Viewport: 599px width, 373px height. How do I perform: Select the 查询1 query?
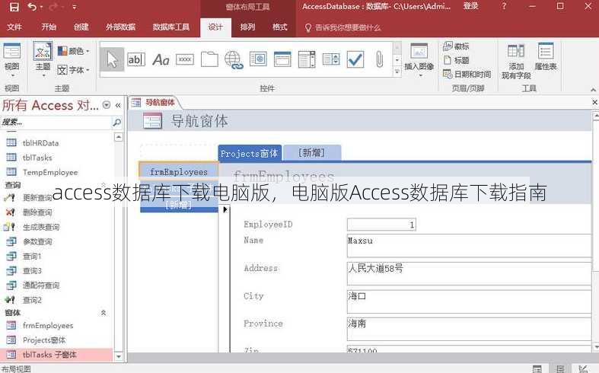(x=32, y=256)
